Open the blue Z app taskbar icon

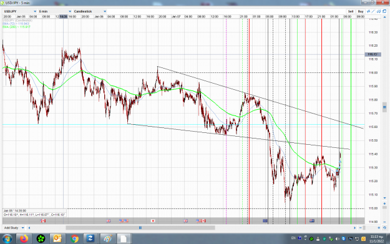click(x=90, y=239)
